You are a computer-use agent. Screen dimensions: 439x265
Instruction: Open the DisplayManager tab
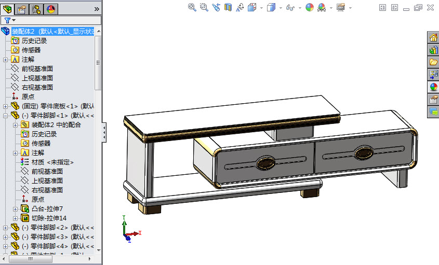tap(51, 9)
